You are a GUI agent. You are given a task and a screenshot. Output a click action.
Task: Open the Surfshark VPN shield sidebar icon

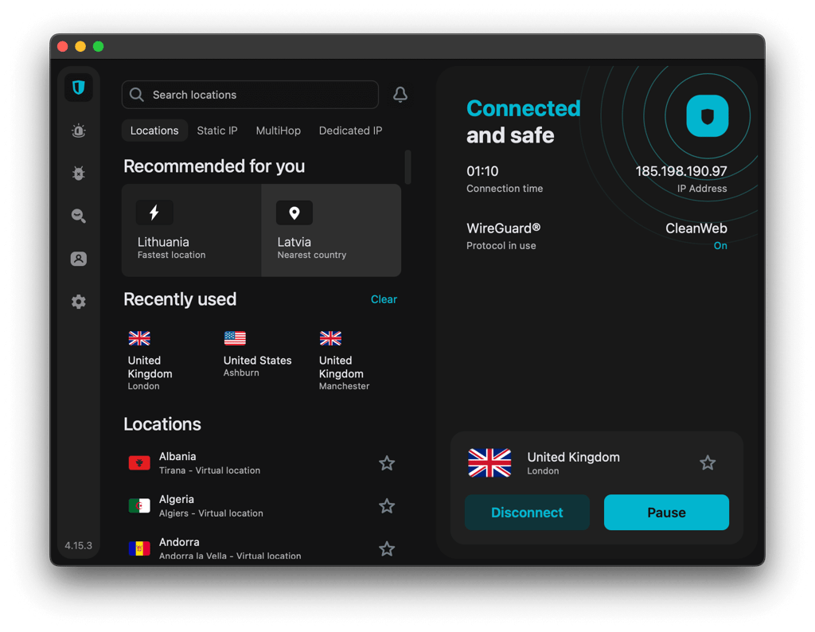click(x=79, y=88)
